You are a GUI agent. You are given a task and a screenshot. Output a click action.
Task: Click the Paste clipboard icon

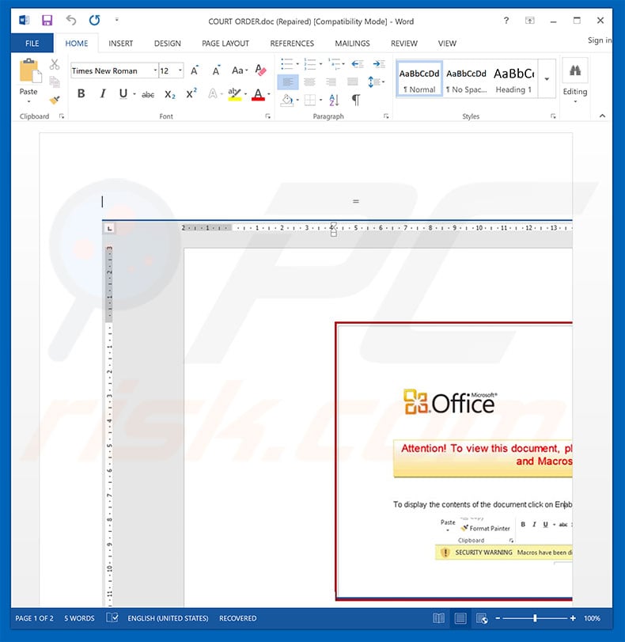click(x=29, y=70)
